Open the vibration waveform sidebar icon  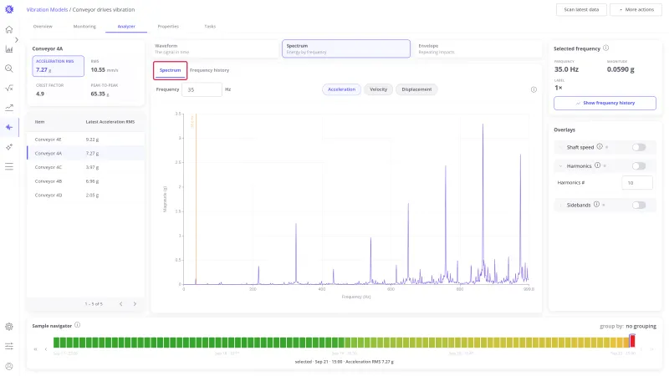click(9, 127)
